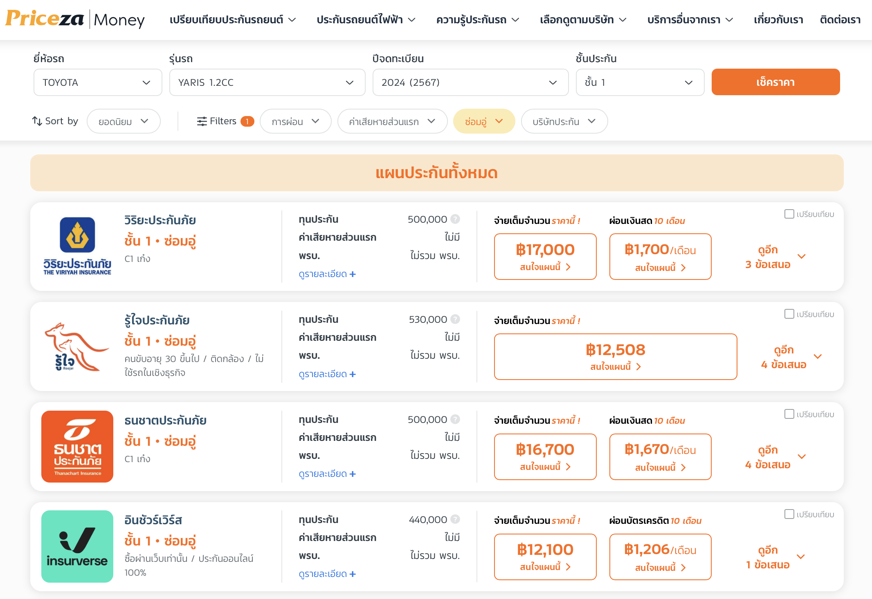The width and height of the screenshot is (872, 599).
Task: Open ประกันรถยนต์ไฟฟ้า navigation menu
Action: click(x=366, y=20)
